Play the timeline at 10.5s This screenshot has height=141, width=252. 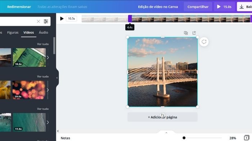click(x=62, y=19)
